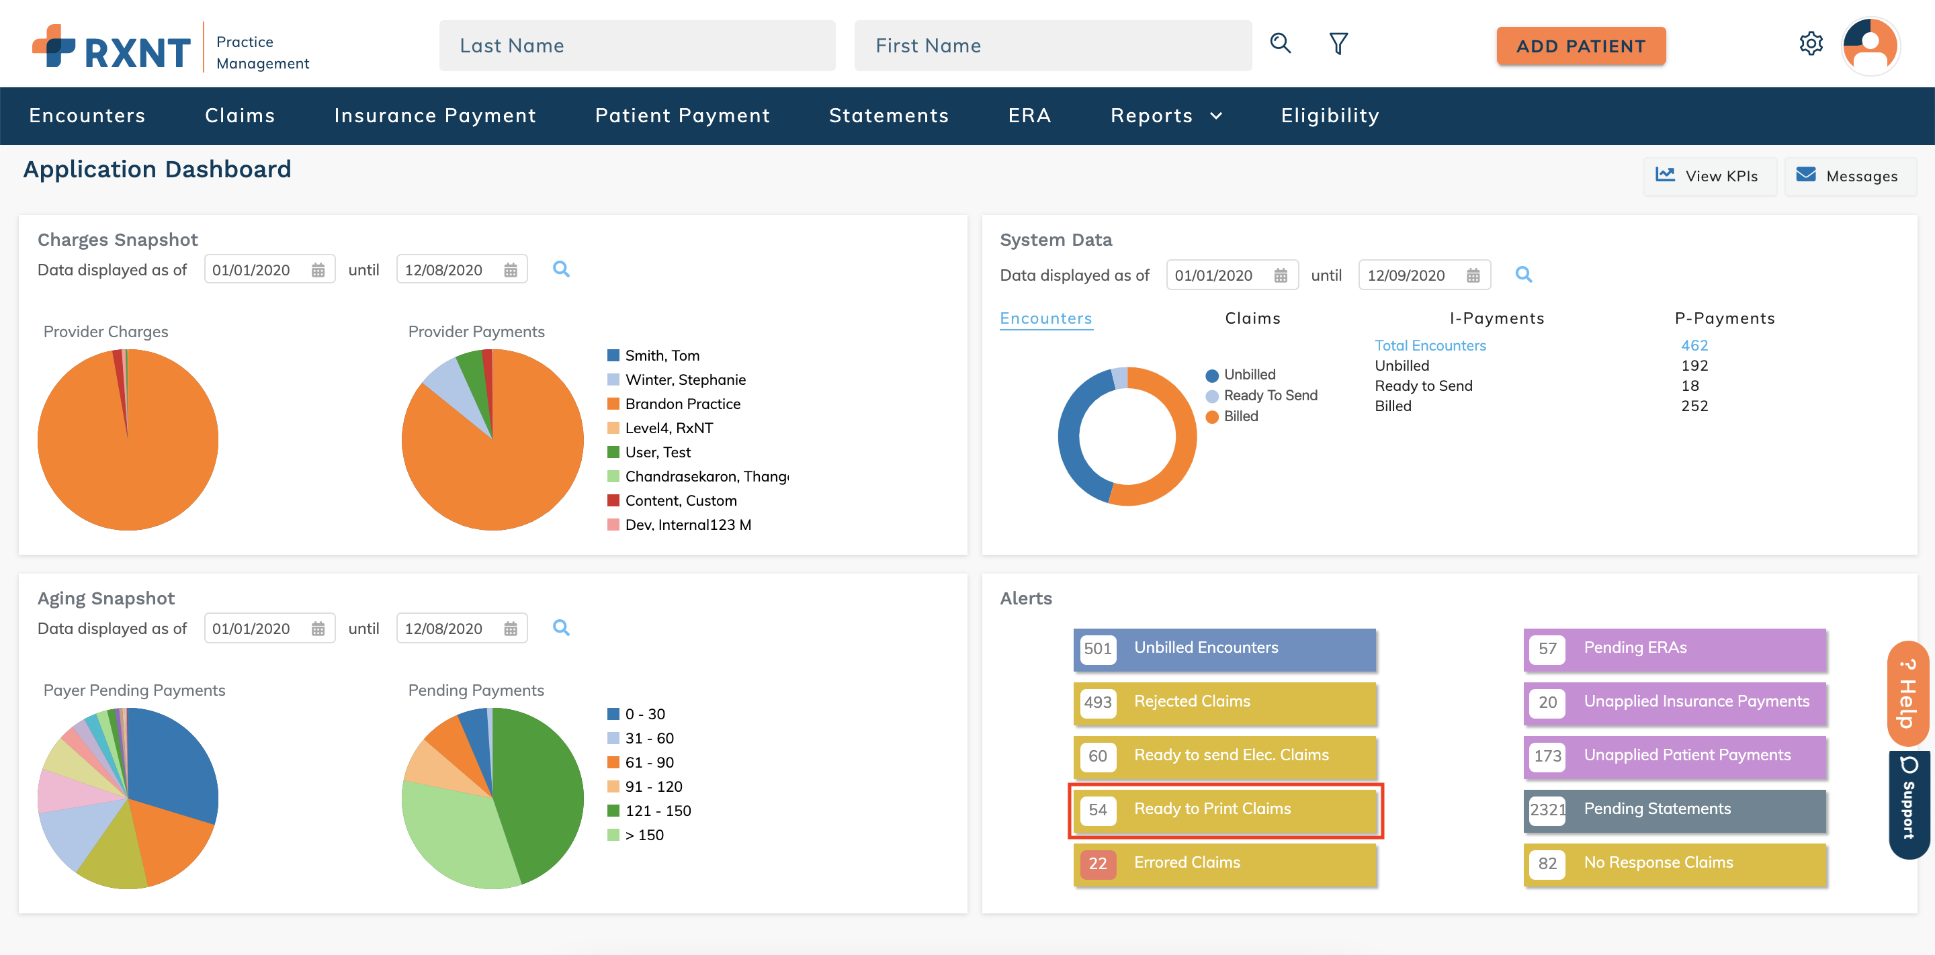Image resolution: width=1935 pixels, height=955 pixels.
Task: Open the settings gear icon
Action: click(1810, 44)
